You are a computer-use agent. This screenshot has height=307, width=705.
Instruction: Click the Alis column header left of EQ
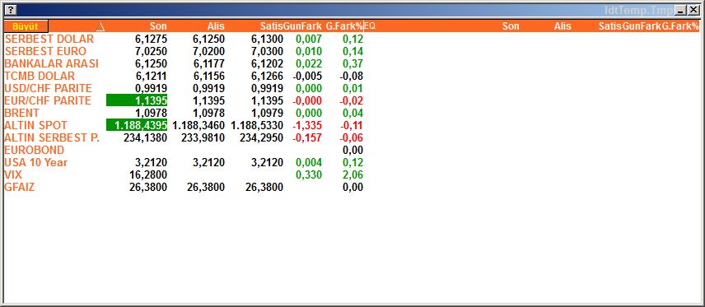click(216, 26)
